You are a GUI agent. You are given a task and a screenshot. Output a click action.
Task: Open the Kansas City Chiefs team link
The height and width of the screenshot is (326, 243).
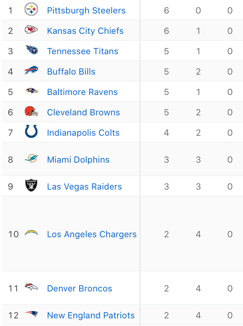pos(85,31)
